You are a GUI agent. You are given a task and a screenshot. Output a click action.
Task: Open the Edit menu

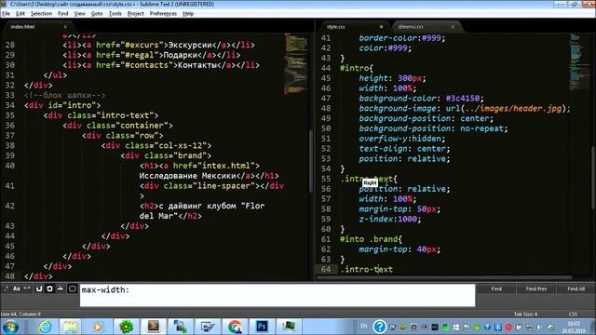click(20, 14)
